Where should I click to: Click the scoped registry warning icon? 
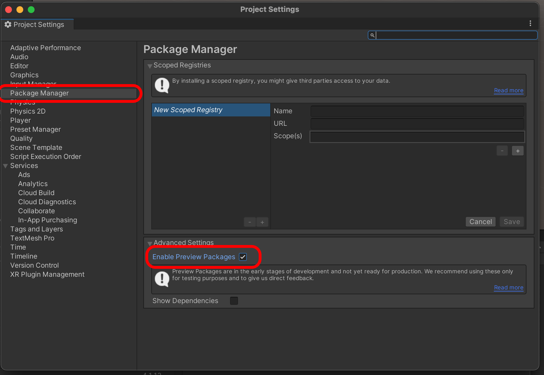point(162,85)
